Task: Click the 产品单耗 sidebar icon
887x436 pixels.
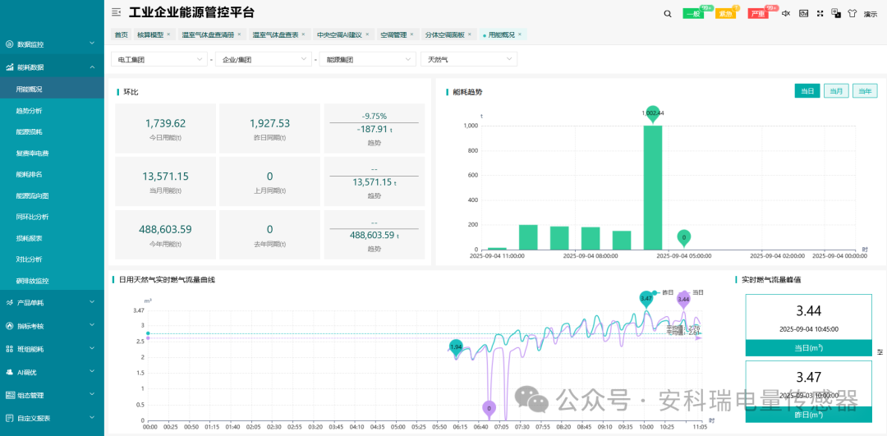Action: (9, 302)
